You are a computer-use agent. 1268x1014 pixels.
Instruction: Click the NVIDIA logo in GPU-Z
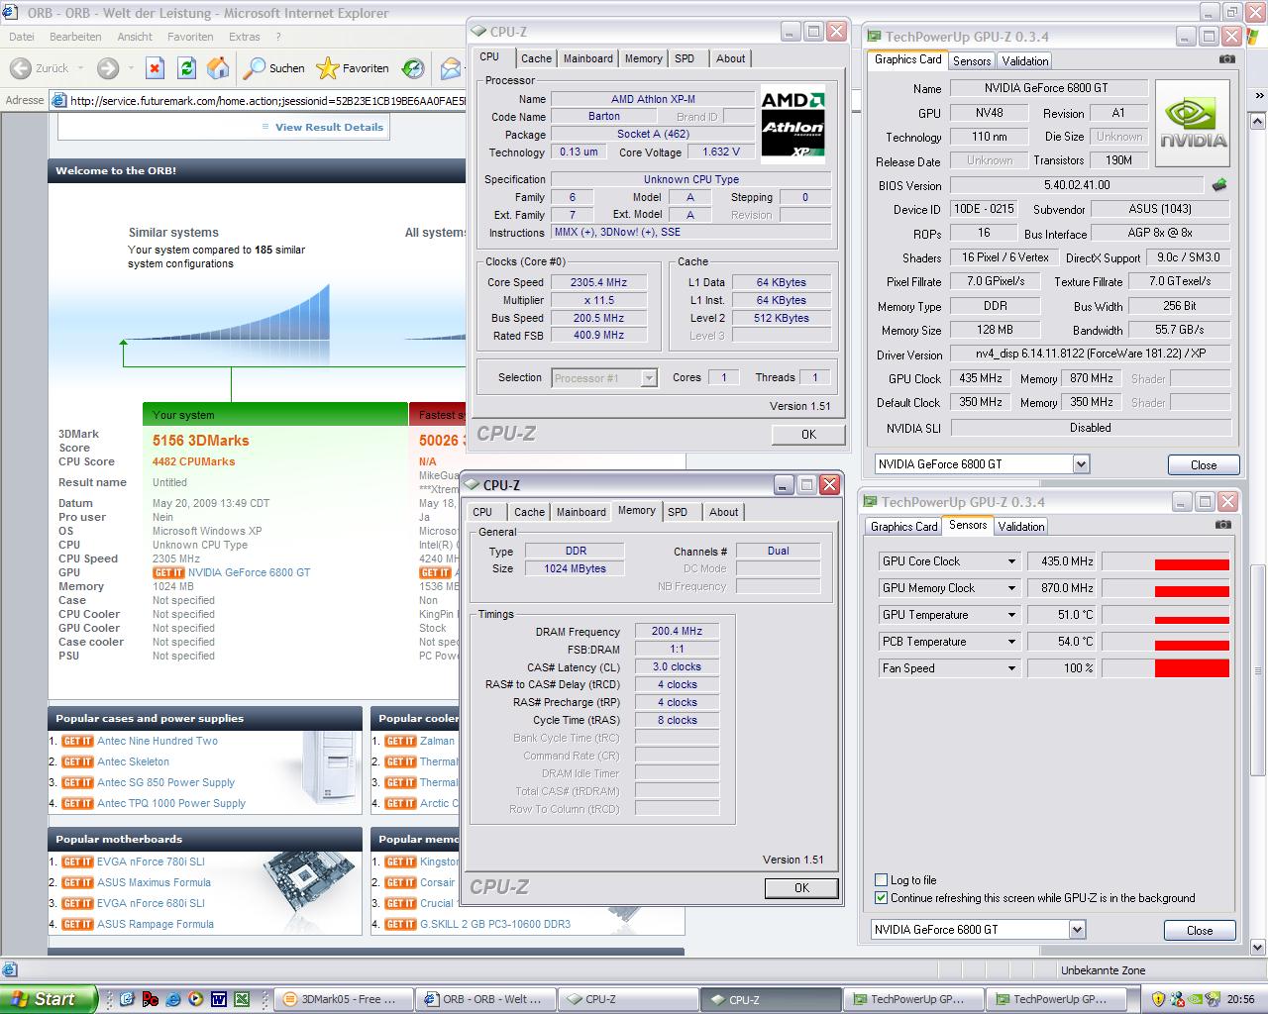coord(1193,123)
